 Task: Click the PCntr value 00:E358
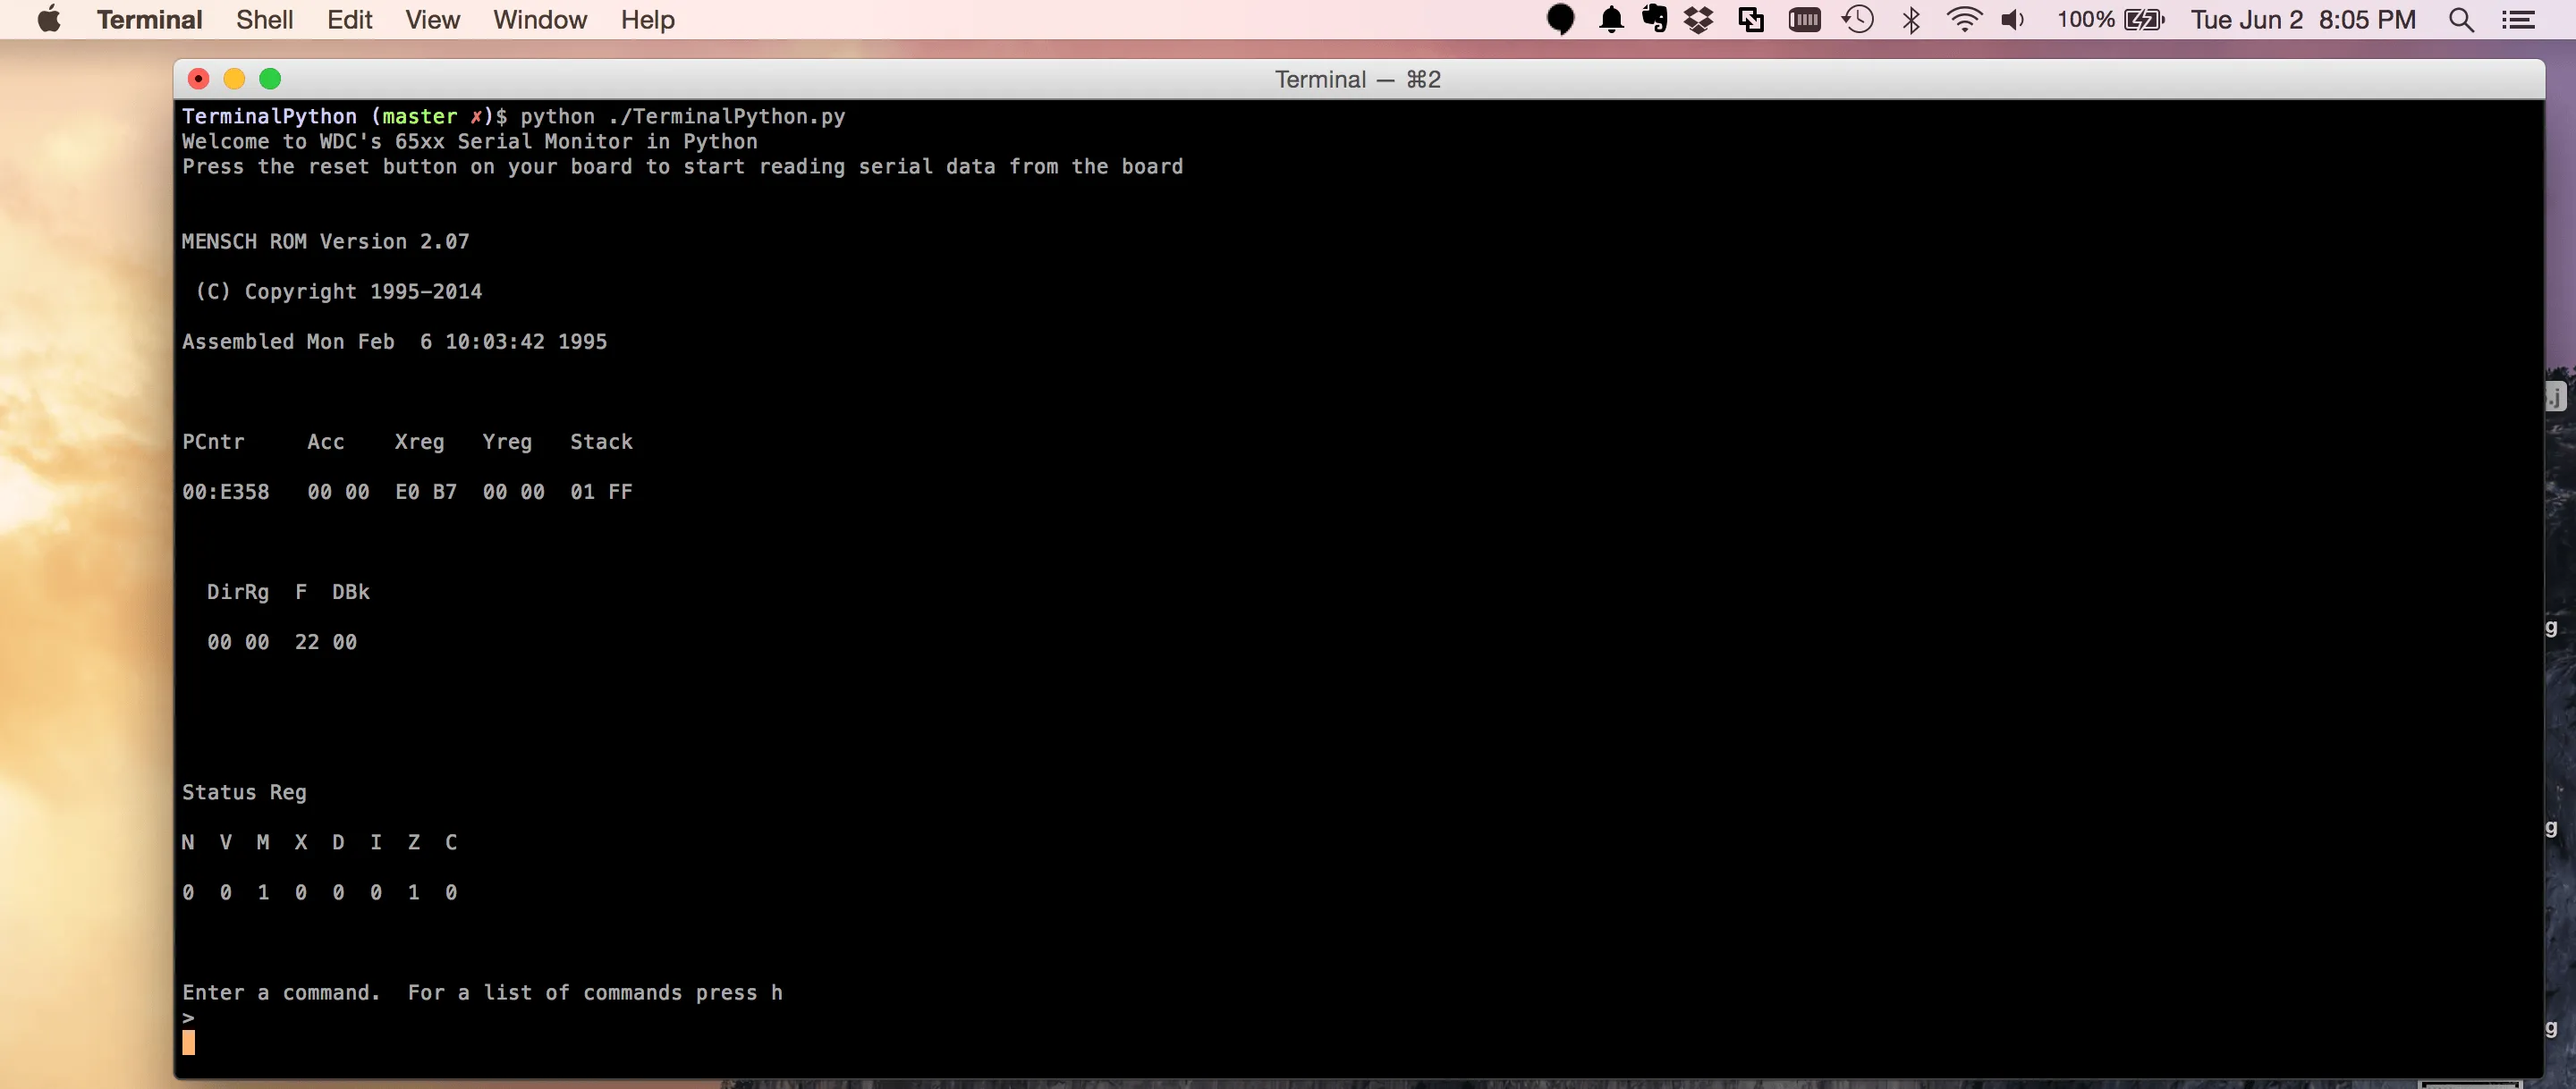tap(225, 491)
